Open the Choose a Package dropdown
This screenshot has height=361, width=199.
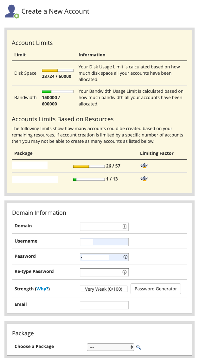(x=110, y=347)
